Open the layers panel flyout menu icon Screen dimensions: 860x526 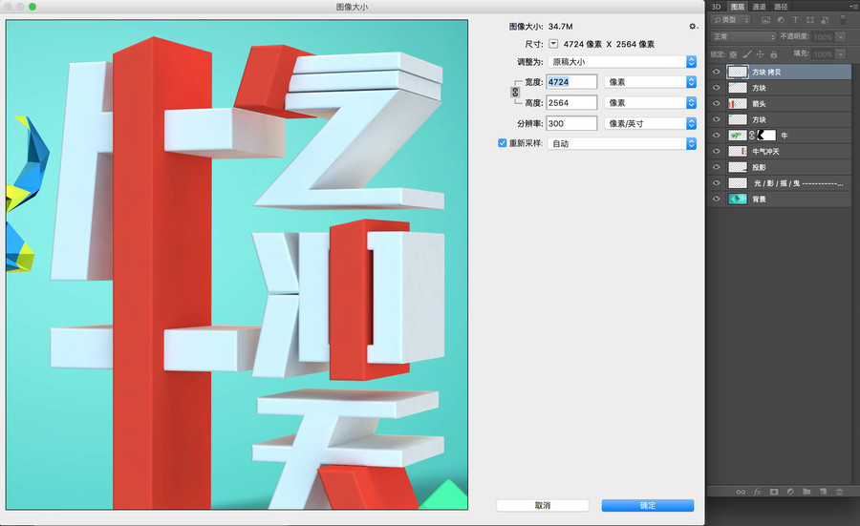pyautogui.click(x=853, y=7)
